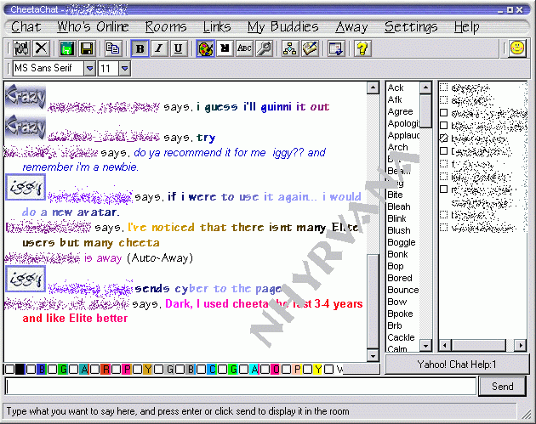Tick the first checkbox in the user list
This screenshot has width=536, height=424.
point(443,88)
